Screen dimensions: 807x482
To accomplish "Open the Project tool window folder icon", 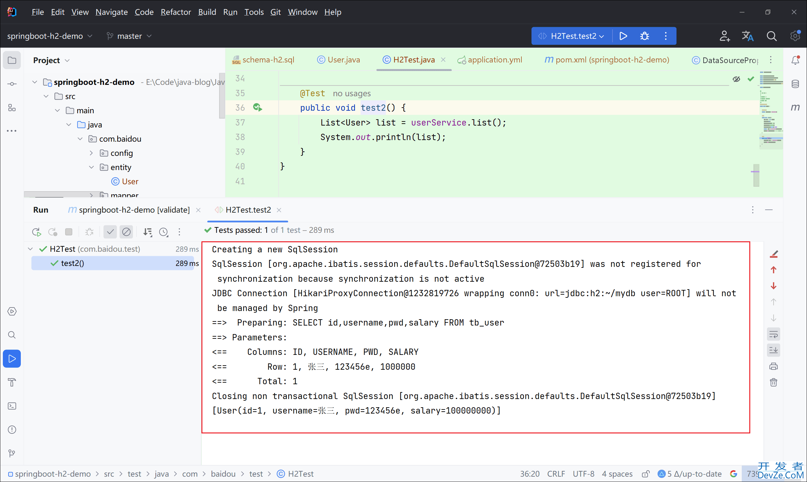I will 12,60.
